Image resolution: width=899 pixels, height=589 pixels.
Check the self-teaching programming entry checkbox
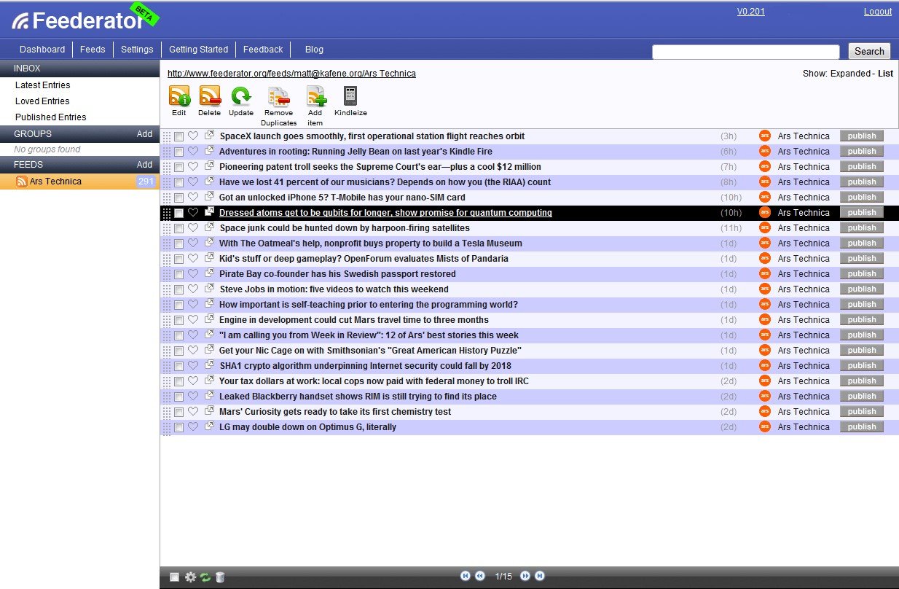(178, 305)
